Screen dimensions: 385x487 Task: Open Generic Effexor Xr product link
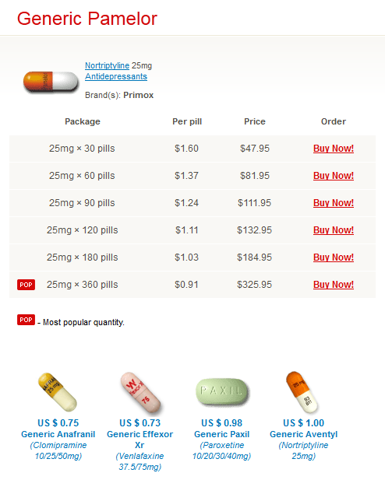(x=140, y=440)
